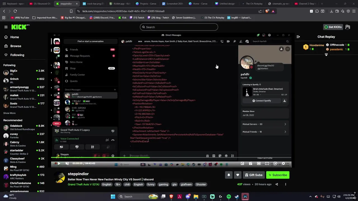Open the Windows Start menu

tap(113, 197)
